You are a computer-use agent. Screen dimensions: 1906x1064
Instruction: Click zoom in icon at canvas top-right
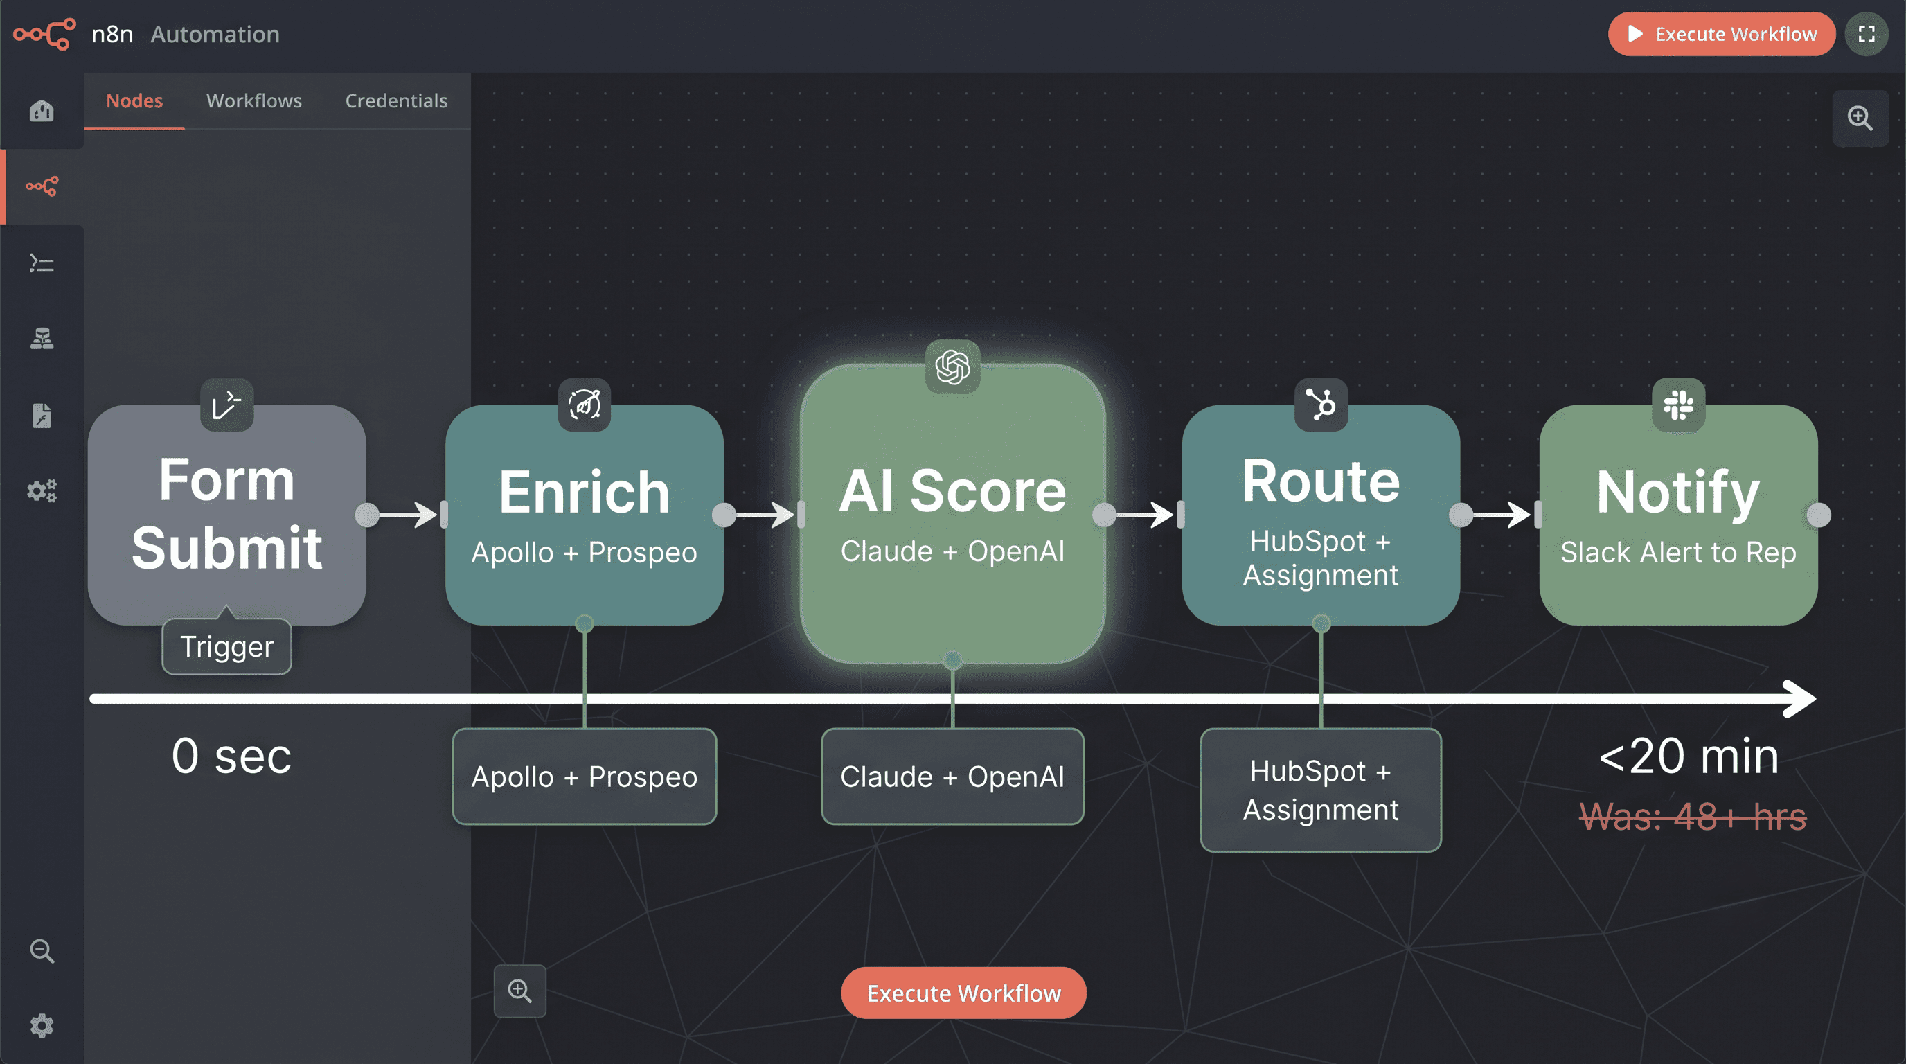[x=1860, y=118]
